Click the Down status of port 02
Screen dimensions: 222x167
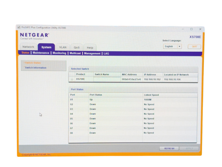point(93,104)
